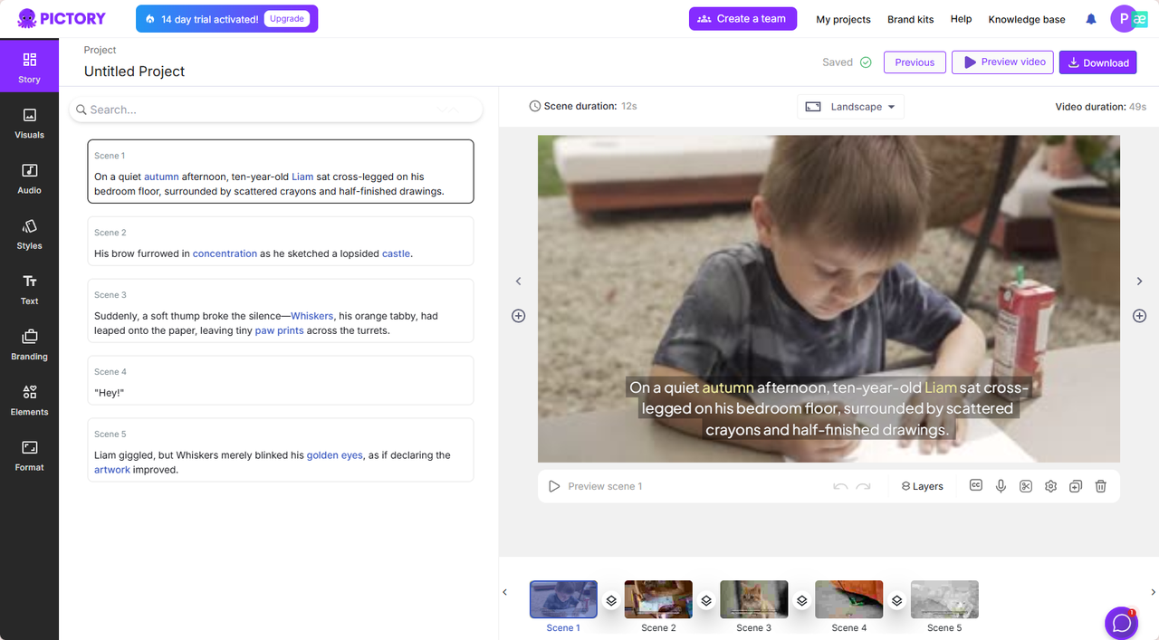
Task: Click the caption text on video preview
Action: click(828, 408)
